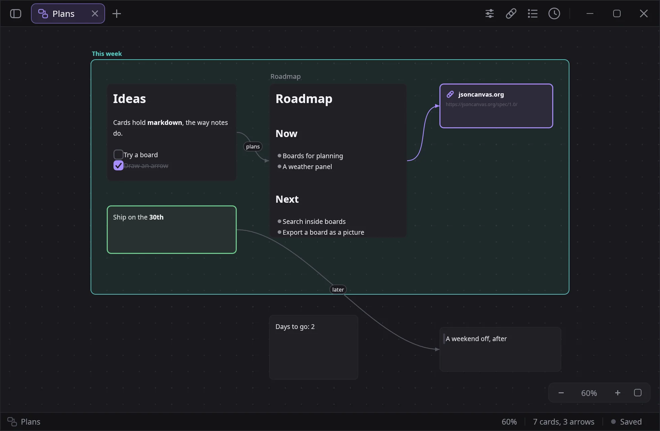Screen dimensions: 660x431
Task: Close the application window
Action: tap(644, 13)
